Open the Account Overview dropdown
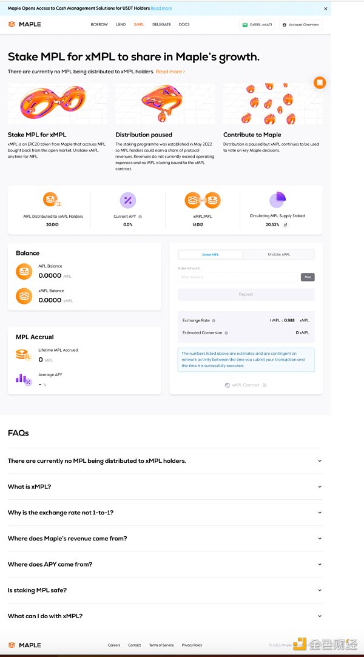 coord(300,25)
